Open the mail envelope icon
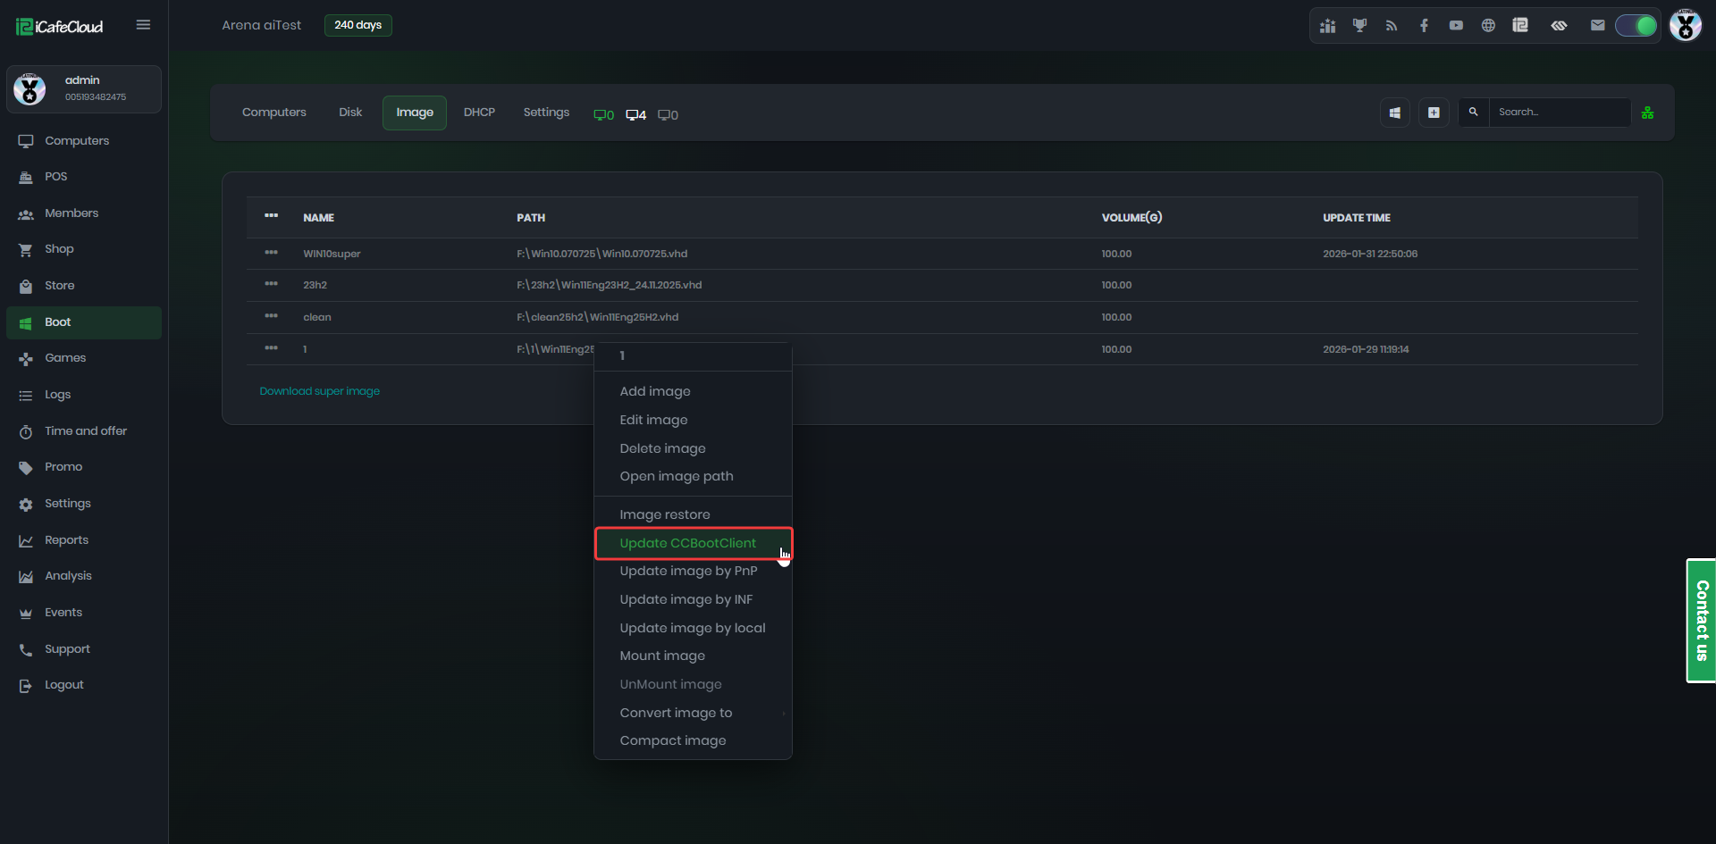Viewport: 1716px width, 844px height. pos(1597,25)
